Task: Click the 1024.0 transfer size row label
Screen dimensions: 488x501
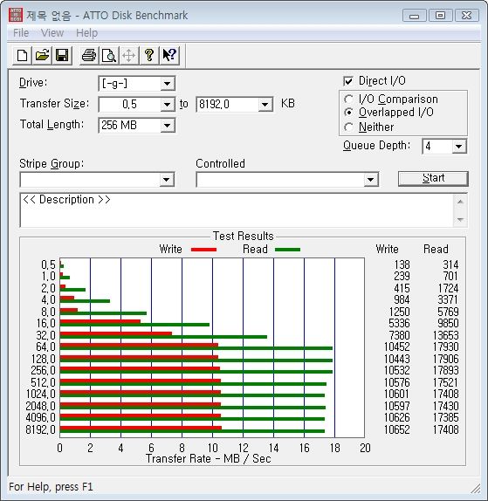Action: coord(40,394)
